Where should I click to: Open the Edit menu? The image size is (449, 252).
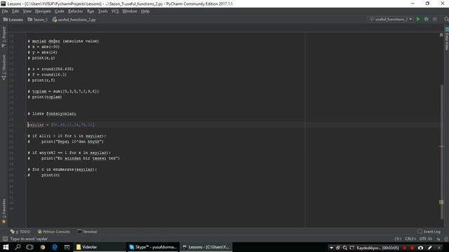(x=15, y=11)
